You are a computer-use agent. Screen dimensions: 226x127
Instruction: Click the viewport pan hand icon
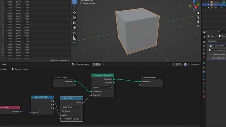[198, 17]
